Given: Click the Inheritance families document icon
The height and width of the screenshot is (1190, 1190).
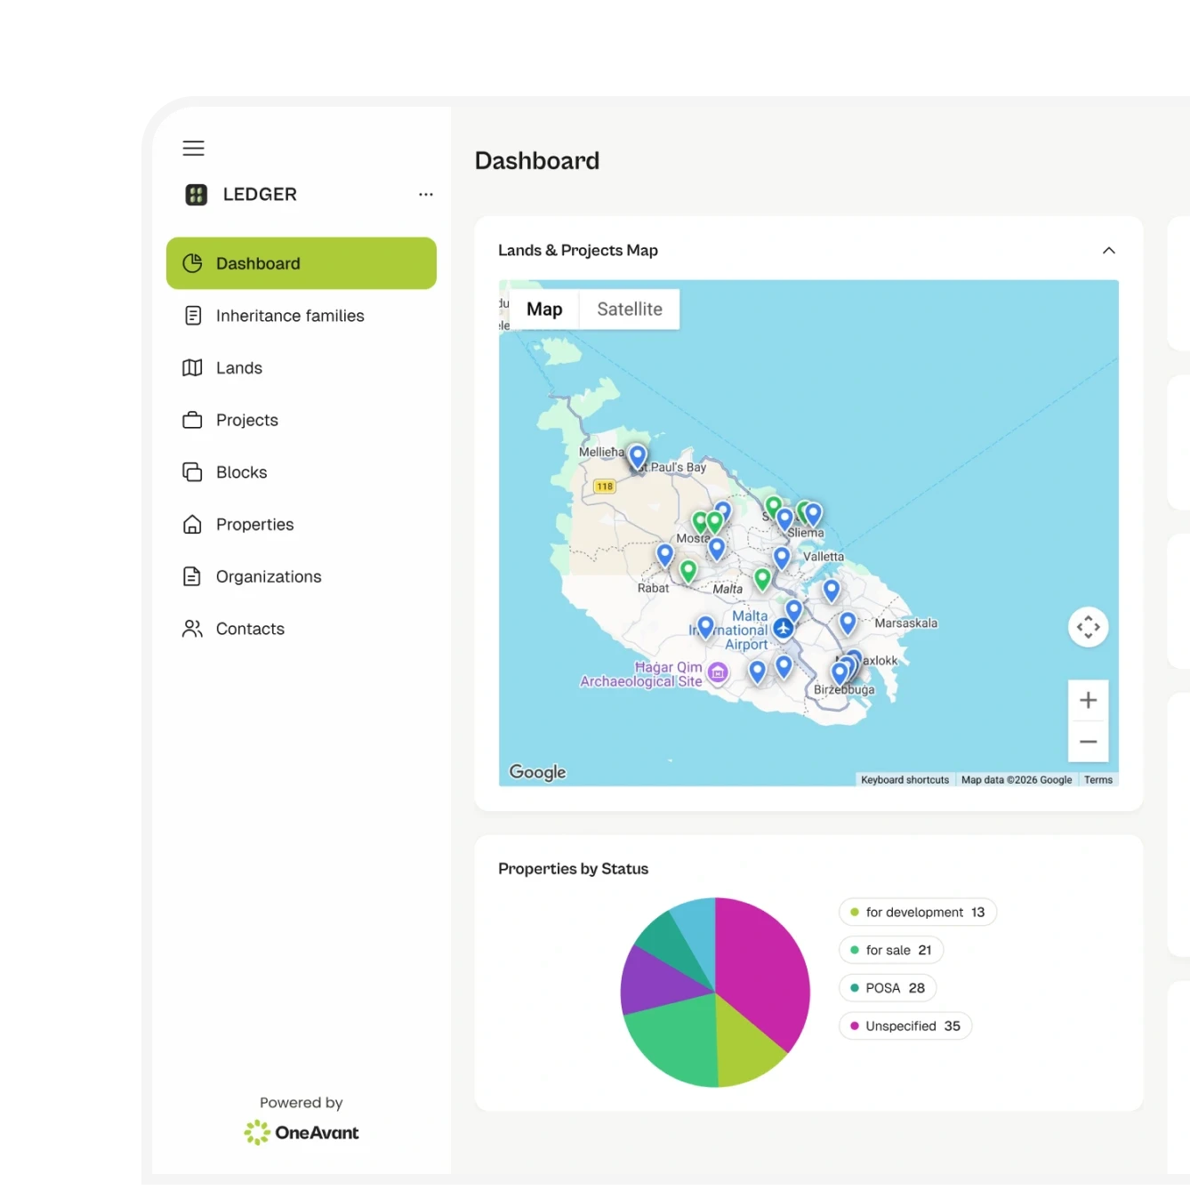Looking at the screenshot, I should (192, 316).
